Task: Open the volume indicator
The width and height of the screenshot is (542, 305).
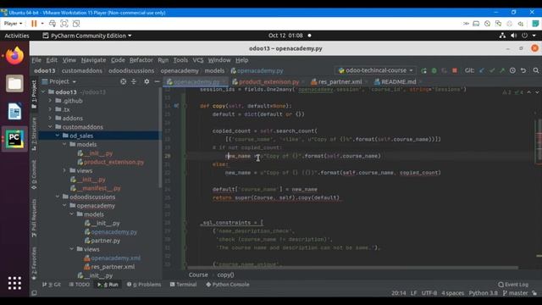Action: [x=514, y=36]
